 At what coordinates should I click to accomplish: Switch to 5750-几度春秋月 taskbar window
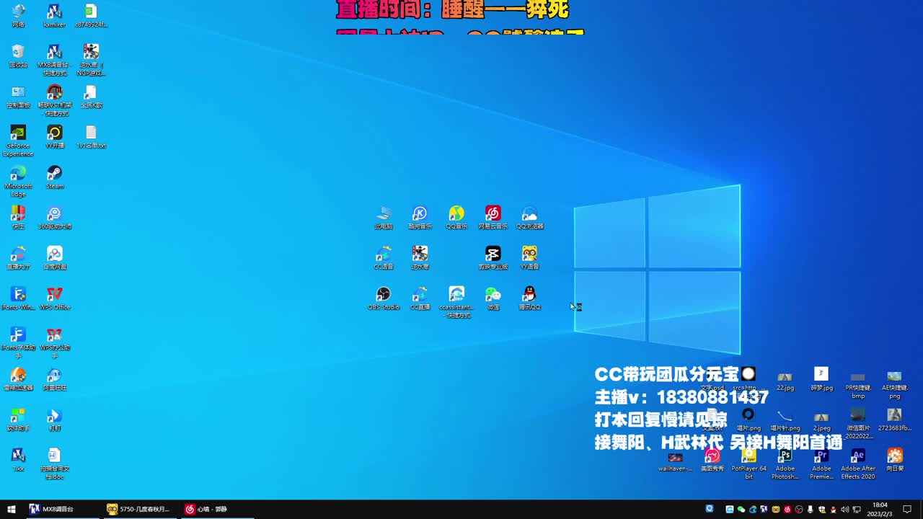pos(139,509)
